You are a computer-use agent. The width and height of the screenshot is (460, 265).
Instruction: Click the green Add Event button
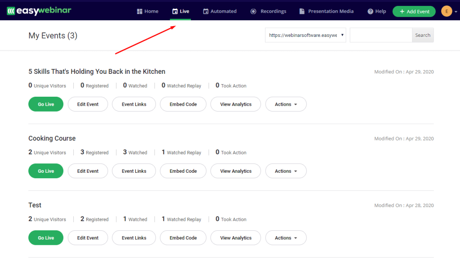pyautogui.click(x=414, y=11)
